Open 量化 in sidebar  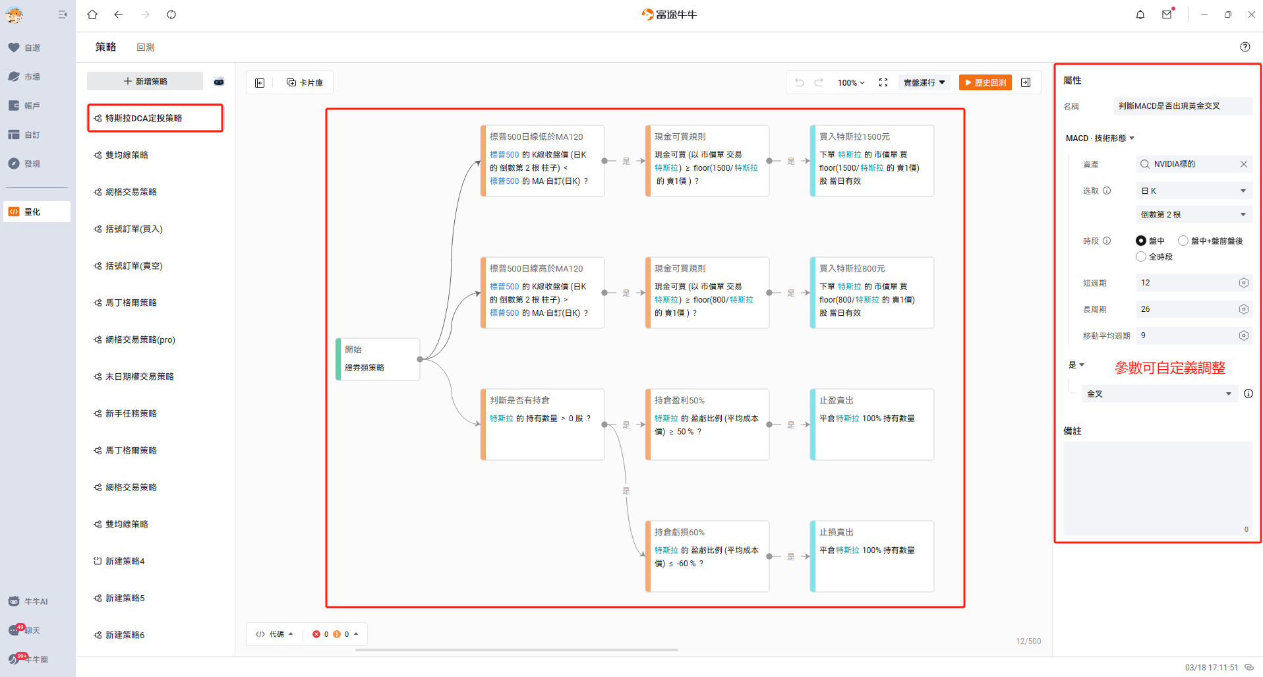pyautogui.click(x=37, y=212)
